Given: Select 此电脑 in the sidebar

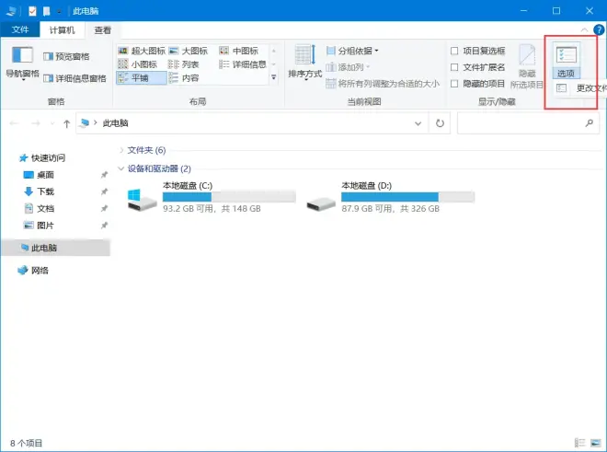Looking at the screenshot, I should coord(56,248).
